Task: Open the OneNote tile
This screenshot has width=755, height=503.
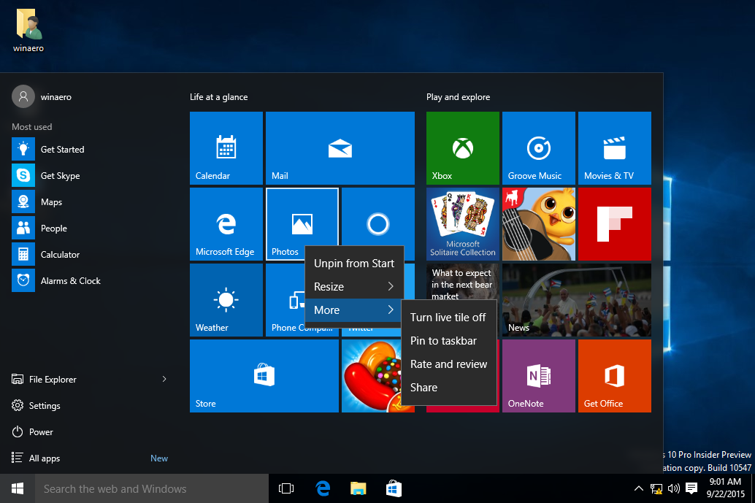Action: (538, 375)
